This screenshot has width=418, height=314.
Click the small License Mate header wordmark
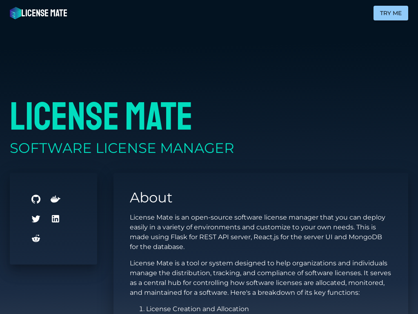point(44,13)
